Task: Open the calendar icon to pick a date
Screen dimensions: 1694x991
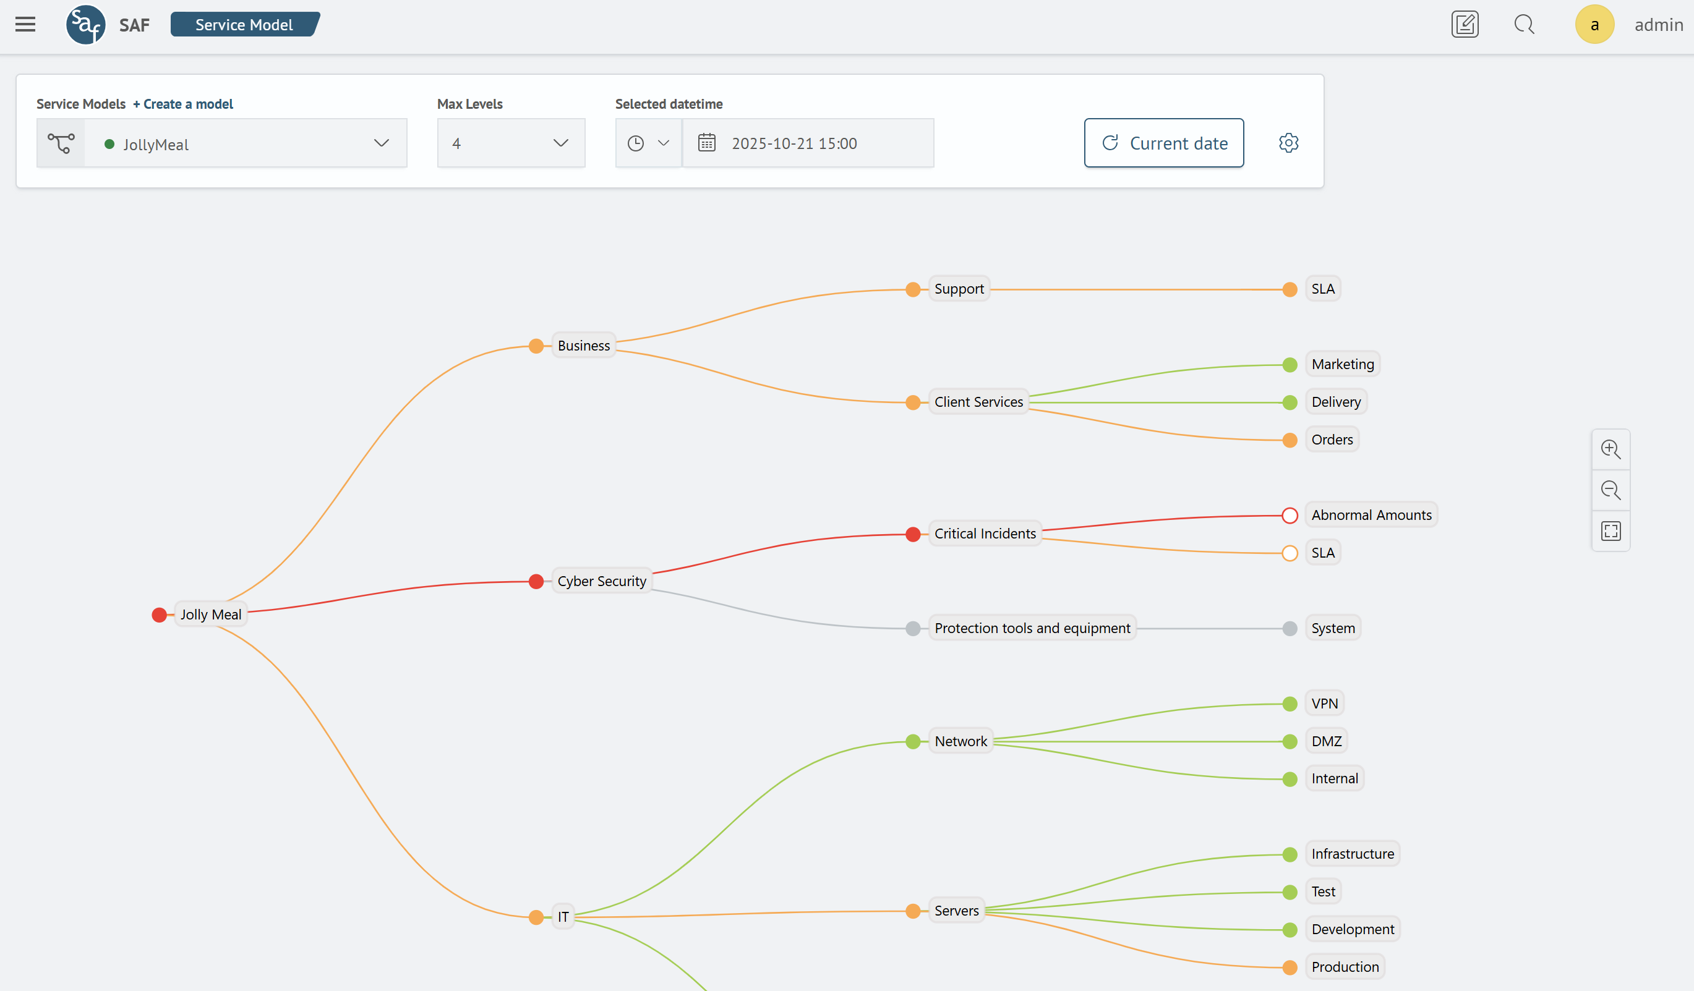Action: click(x=706, y=142)
